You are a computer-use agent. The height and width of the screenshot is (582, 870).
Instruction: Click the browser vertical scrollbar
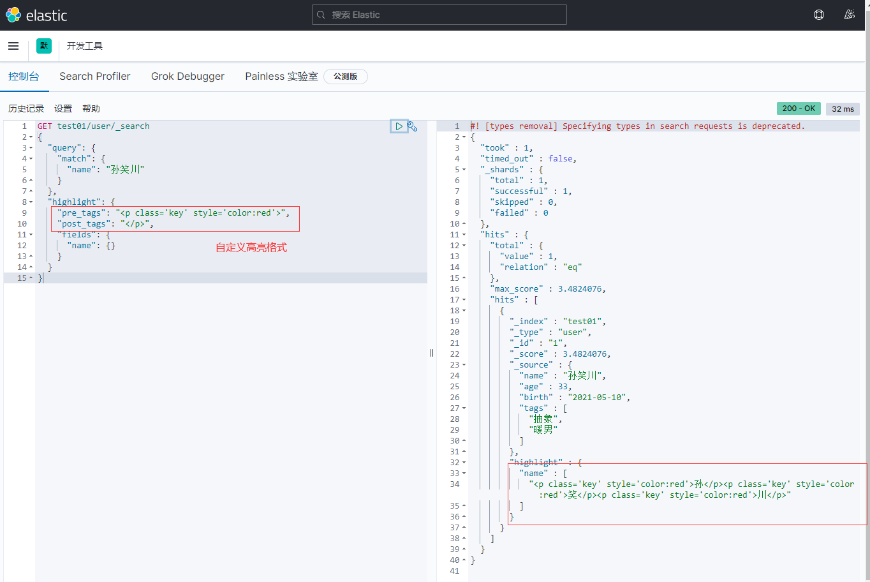867,291
